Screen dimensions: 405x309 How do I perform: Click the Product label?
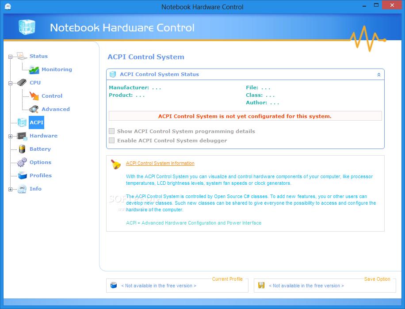pos(121,95)
